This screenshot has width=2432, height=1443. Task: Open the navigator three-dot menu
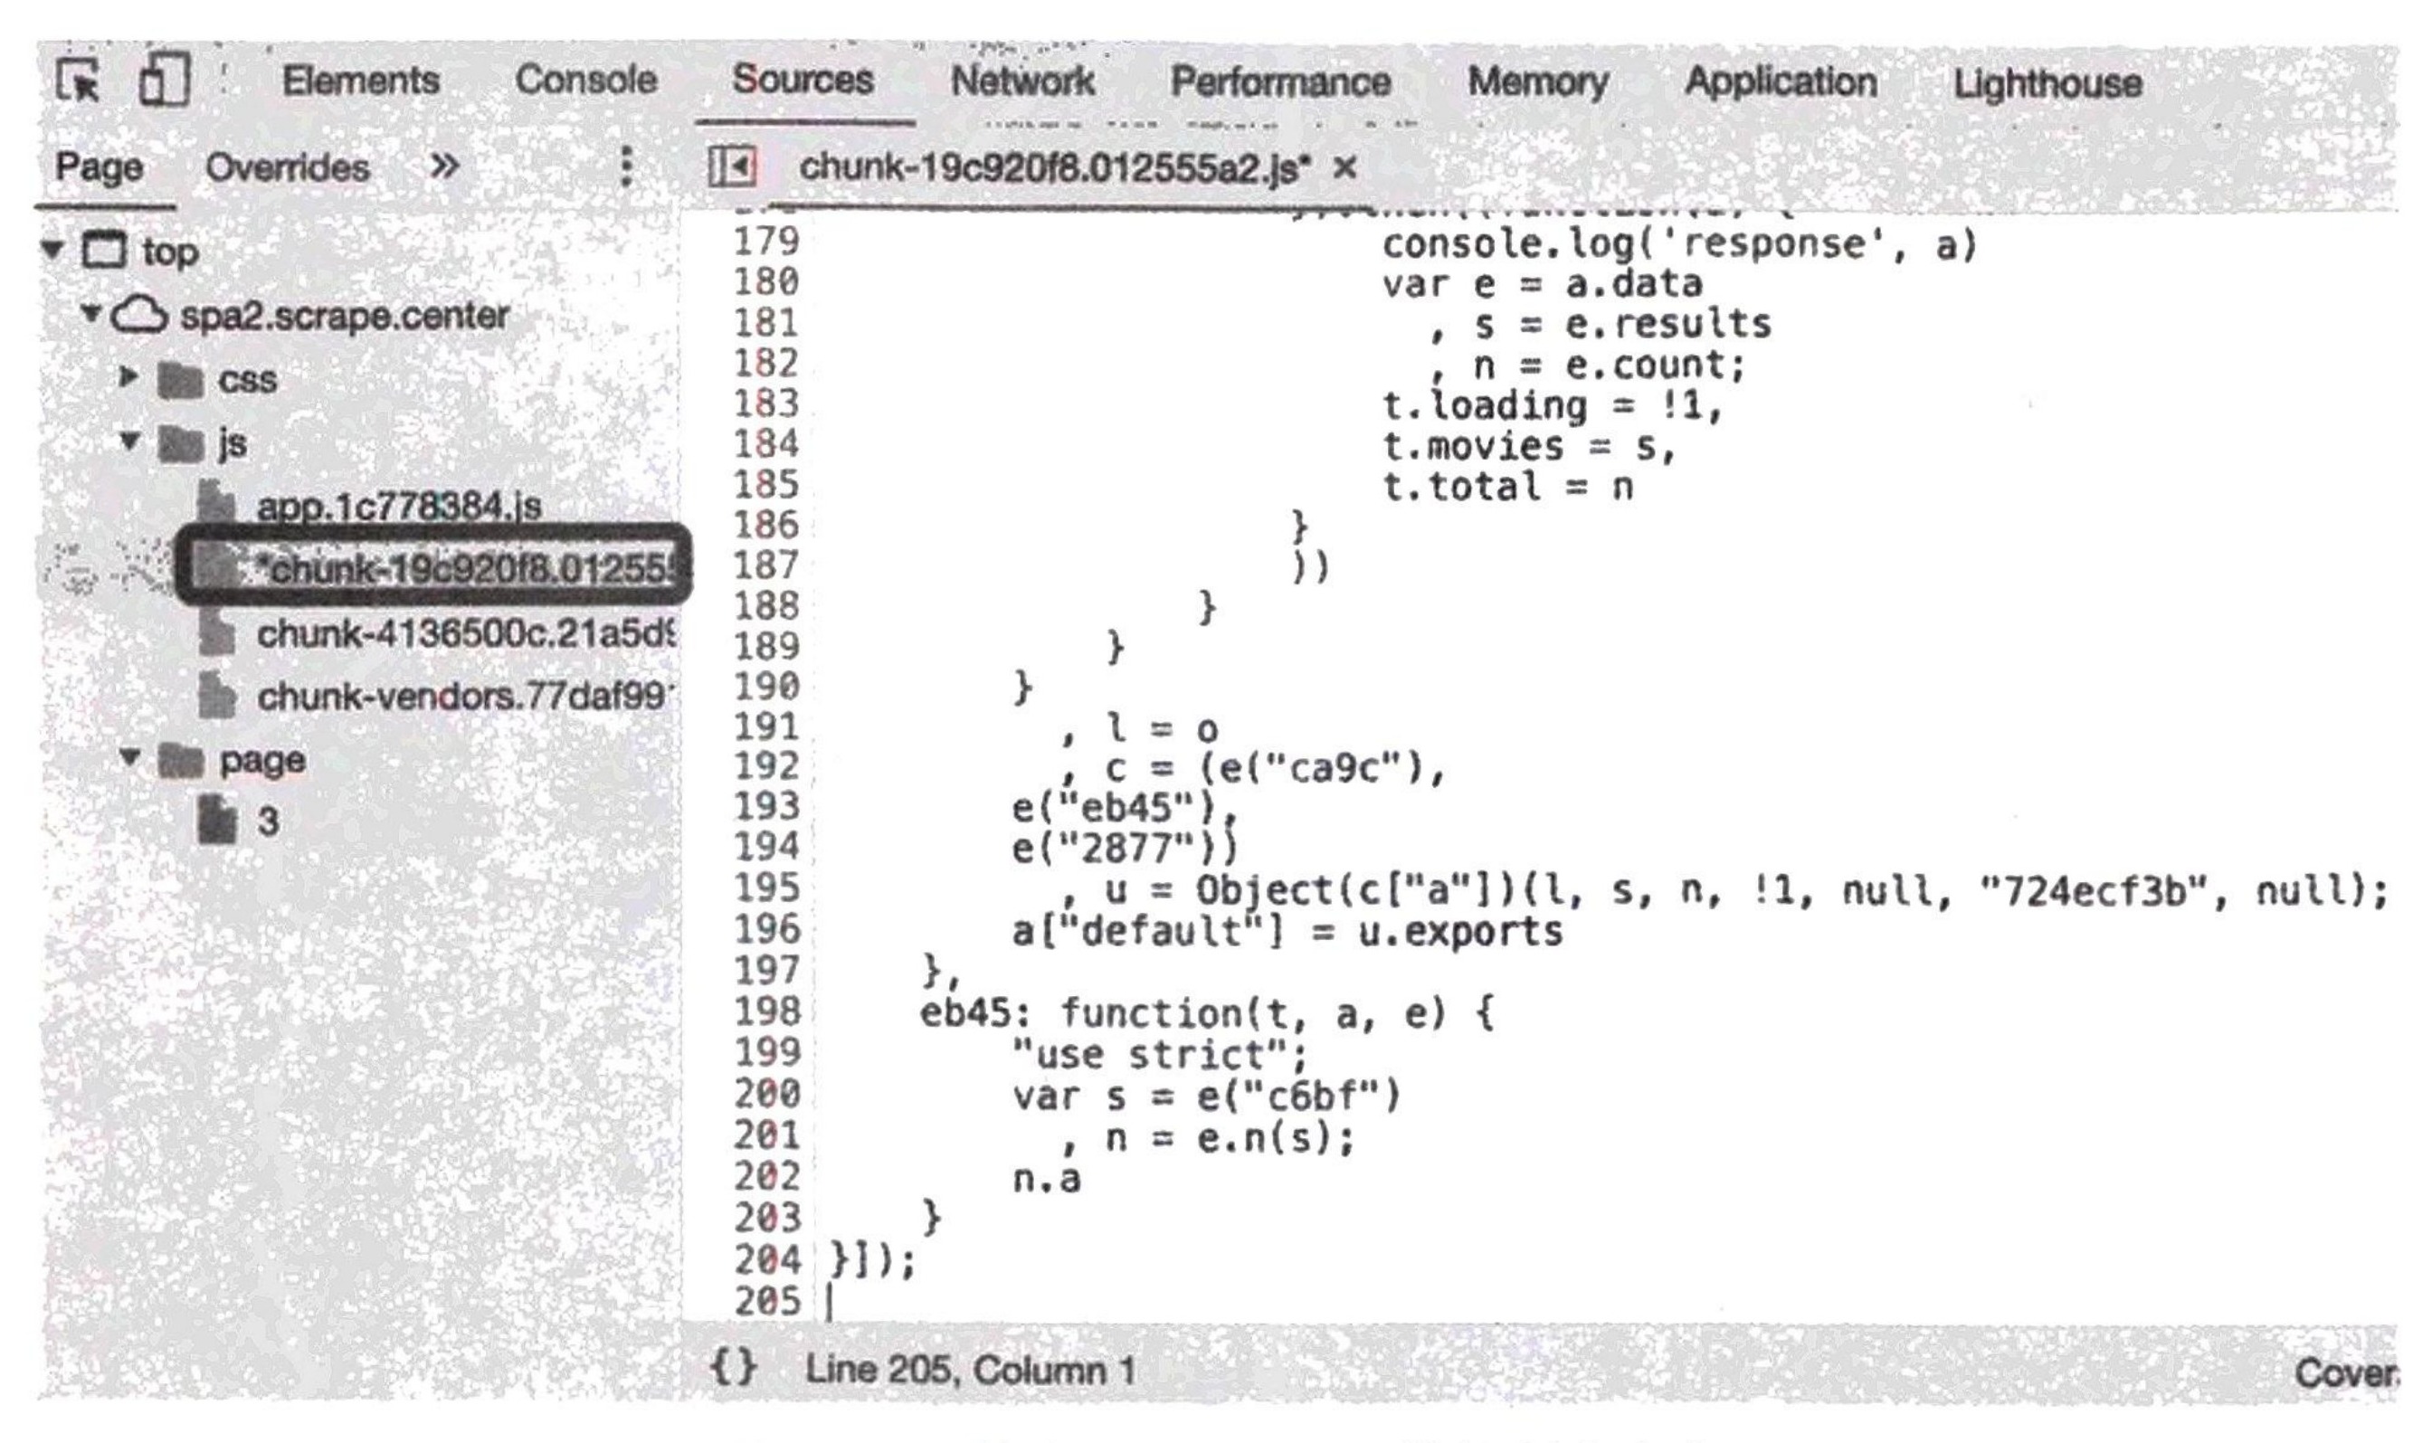click(x=625, y=166)
